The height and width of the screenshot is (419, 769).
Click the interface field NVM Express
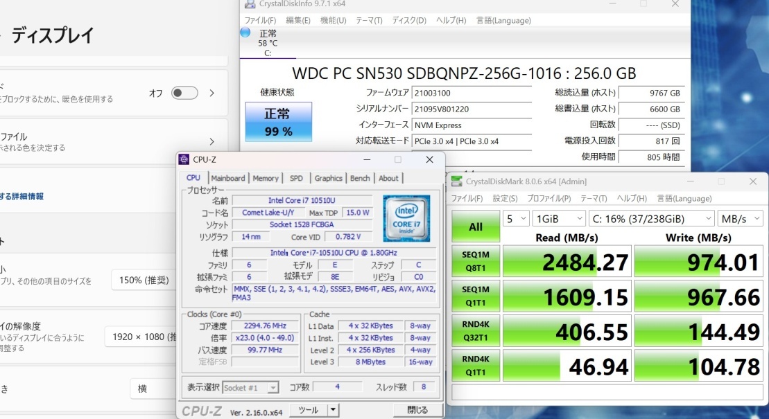point(472,125)
